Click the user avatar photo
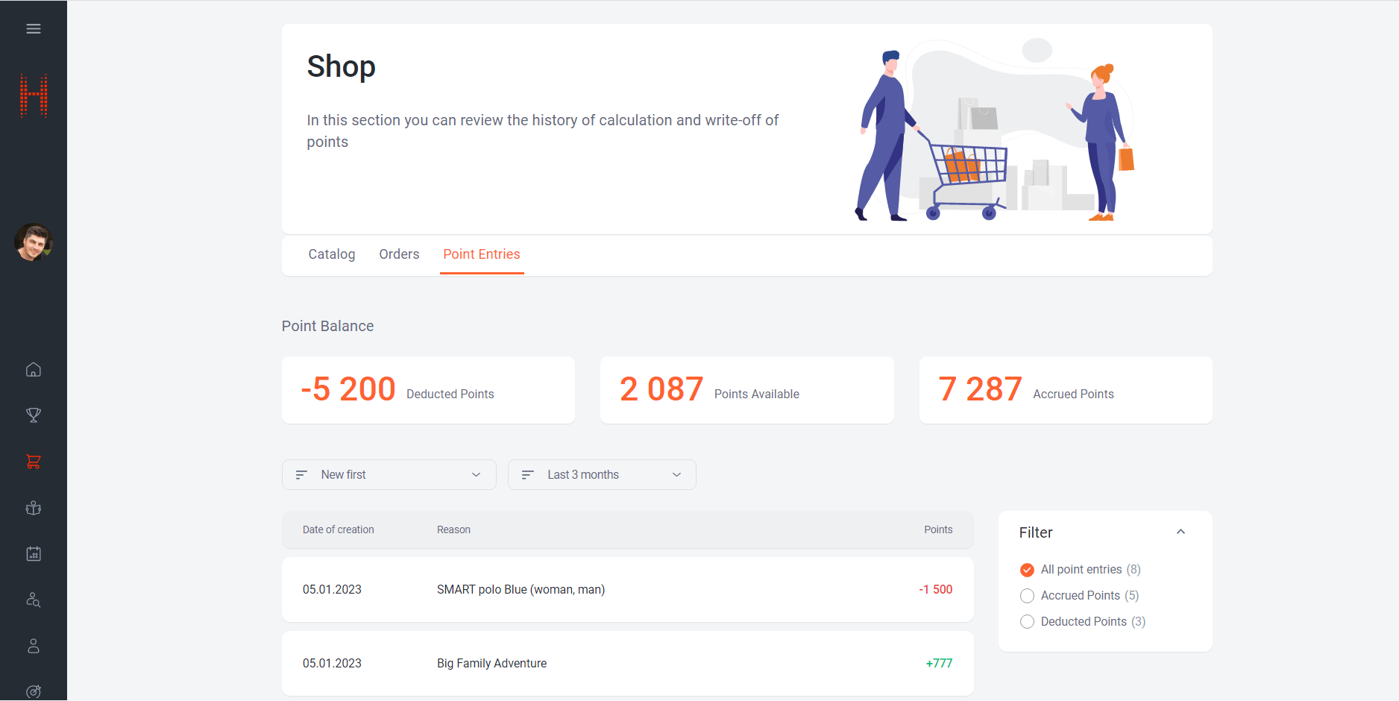 [34, 242]
